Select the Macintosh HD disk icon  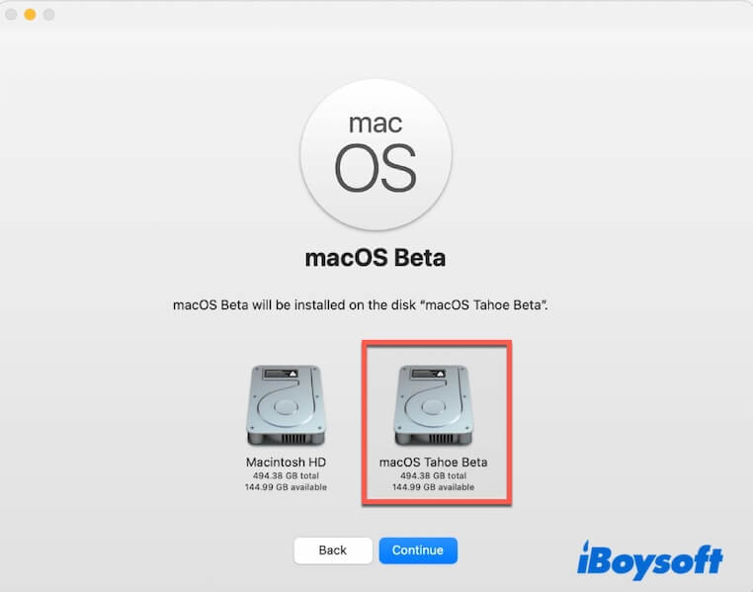click(x=286, y=406)
